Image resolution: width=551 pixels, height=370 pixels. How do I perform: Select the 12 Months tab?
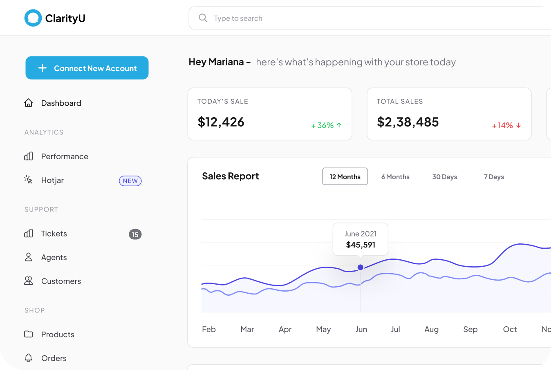[x=345, y=176]
